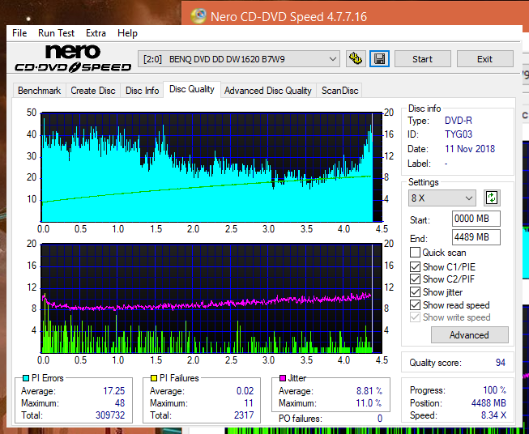Click the save floppy disk icon
Image resolution: width=529 pixels, height=434 pixels.
[x=379, y=59]
